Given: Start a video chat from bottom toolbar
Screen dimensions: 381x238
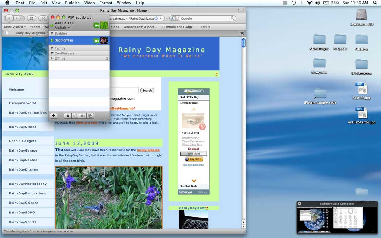Looking at the screenshot, I should 83,116.
